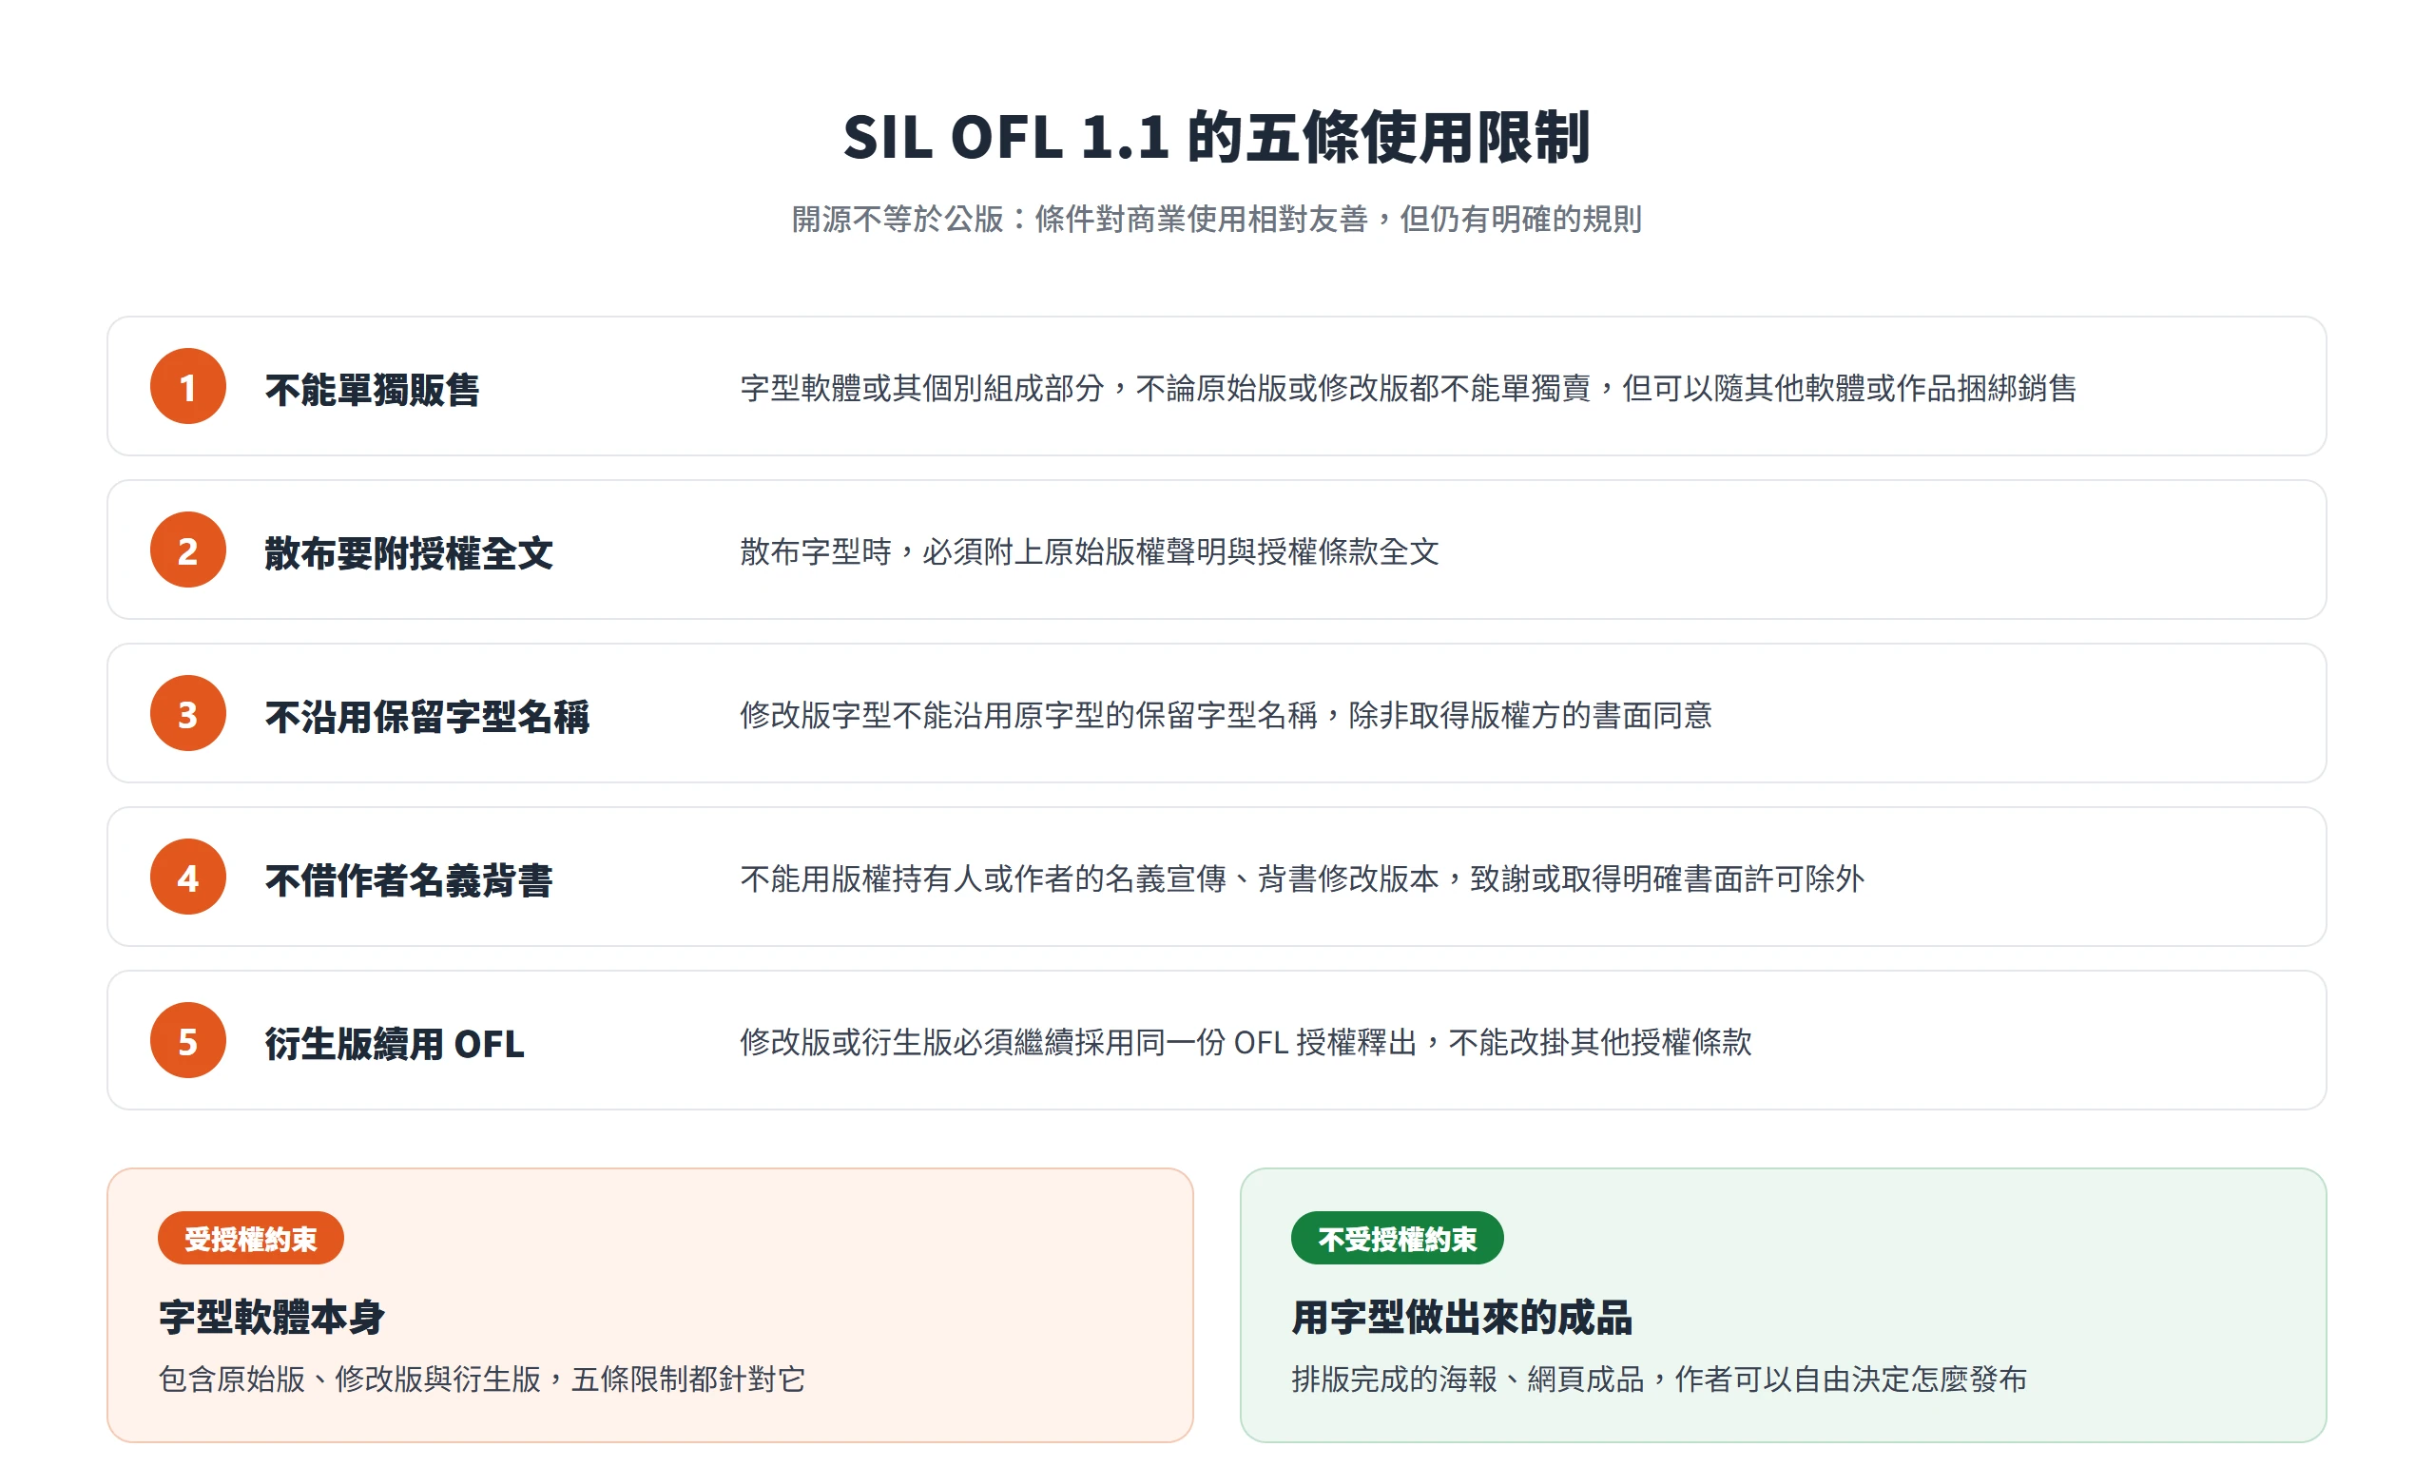This screenshot has width=2434, height=1466.
Task: Select the heading 散布要附授權全文
Action: [409, 553]
